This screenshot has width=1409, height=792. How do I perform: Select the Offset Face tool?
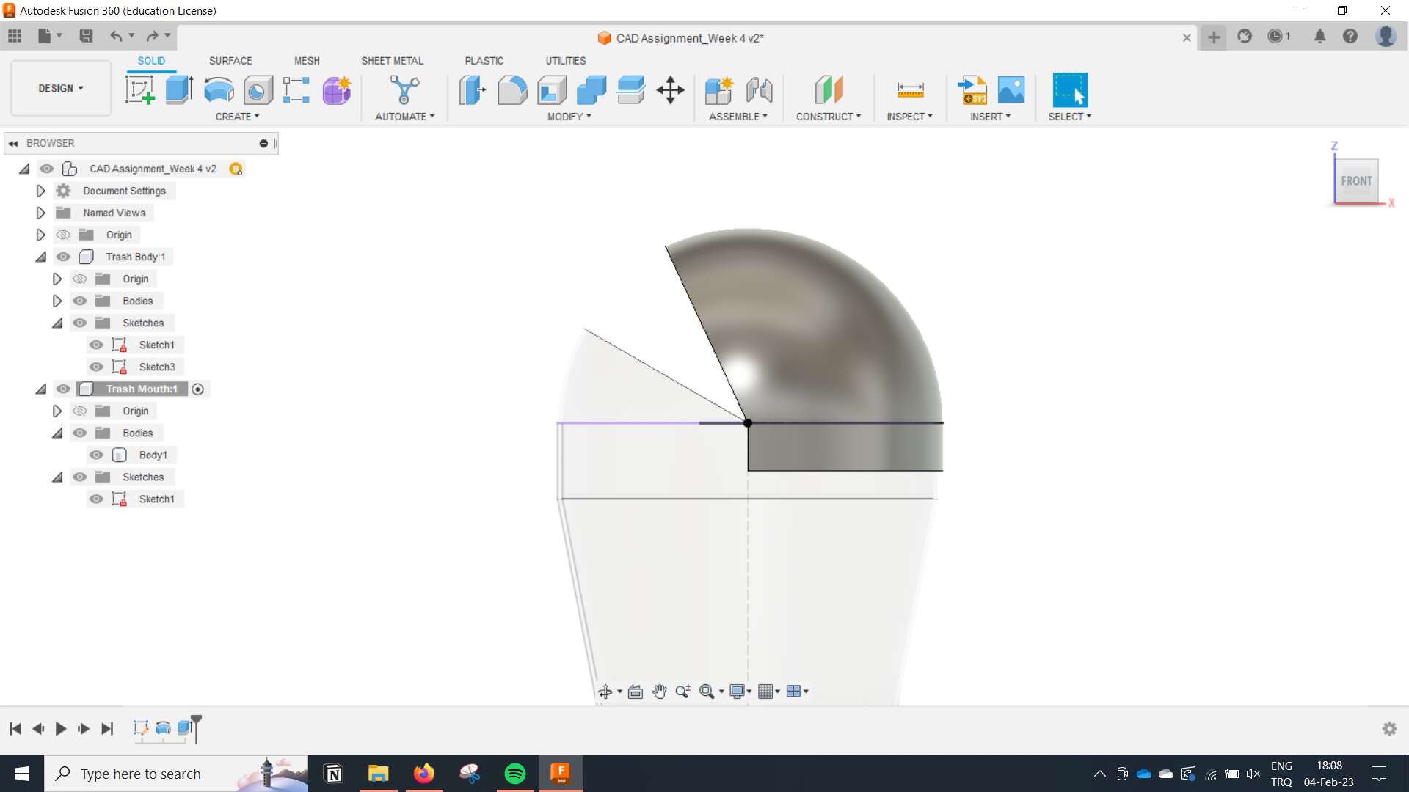click(x=630, y=90)
